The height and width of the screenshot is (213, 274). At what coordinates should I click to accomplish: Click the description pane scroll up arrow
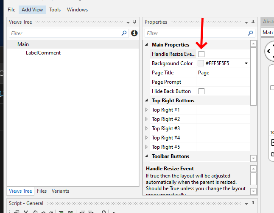tap(253, 169)
